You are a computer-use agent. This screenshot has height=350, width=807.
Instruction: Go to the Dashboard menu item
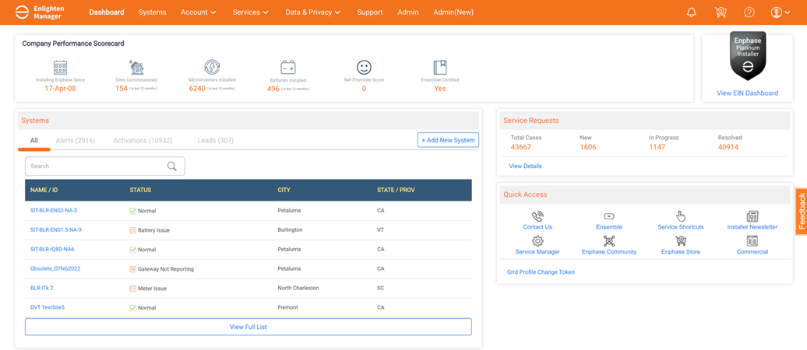(x=107, y=12)
